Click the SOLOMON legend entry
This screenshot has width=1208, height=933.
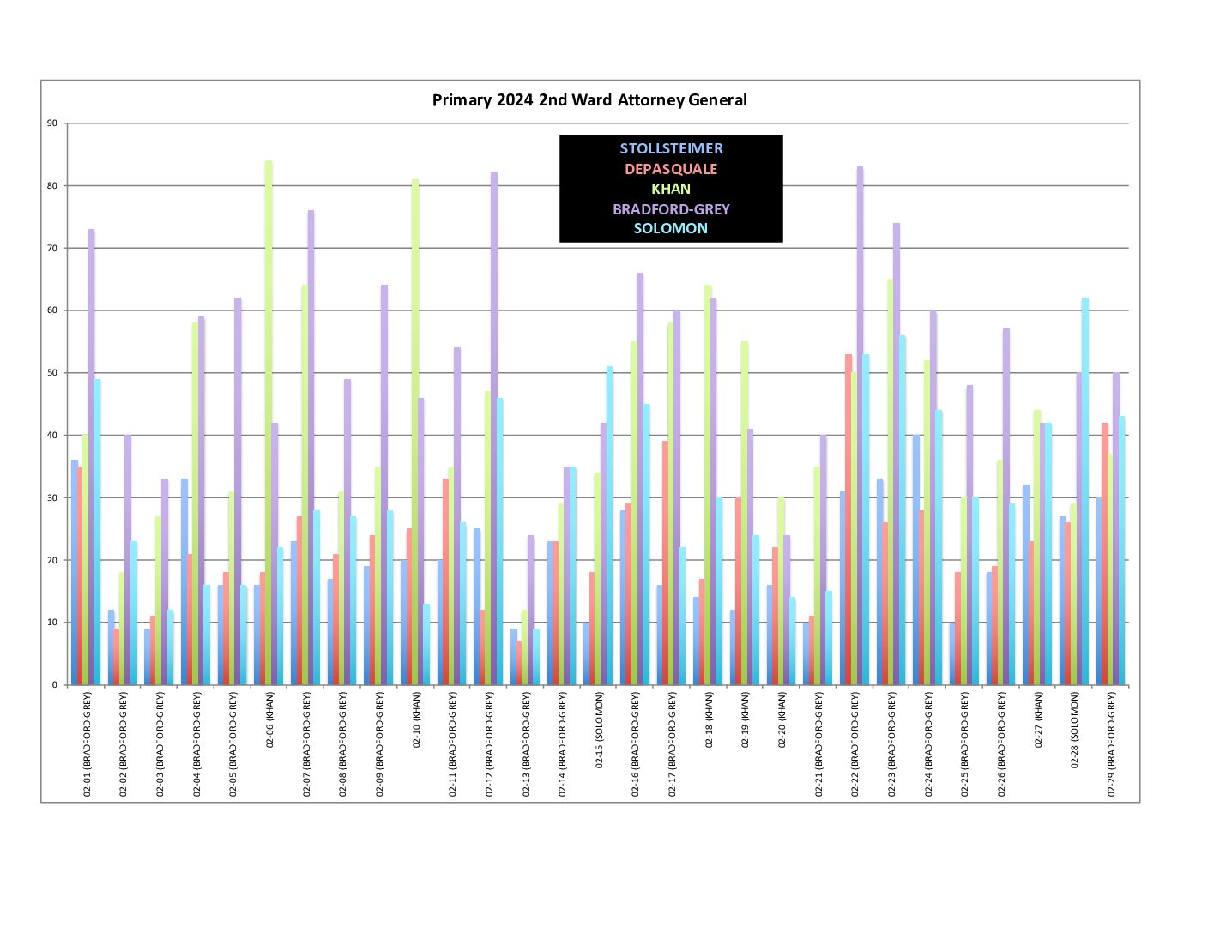point(671,228)
